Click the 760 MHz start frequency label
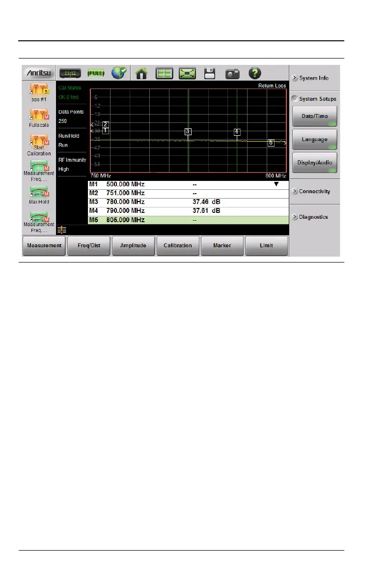Screen dimensions: 389x586 pos(101,176)
